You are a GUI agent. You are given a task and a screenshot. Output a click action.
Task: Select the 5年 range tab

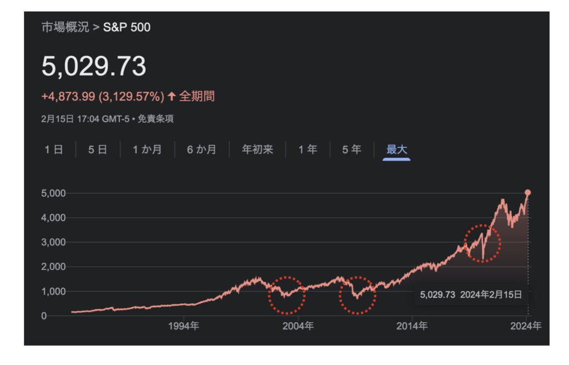351,149
